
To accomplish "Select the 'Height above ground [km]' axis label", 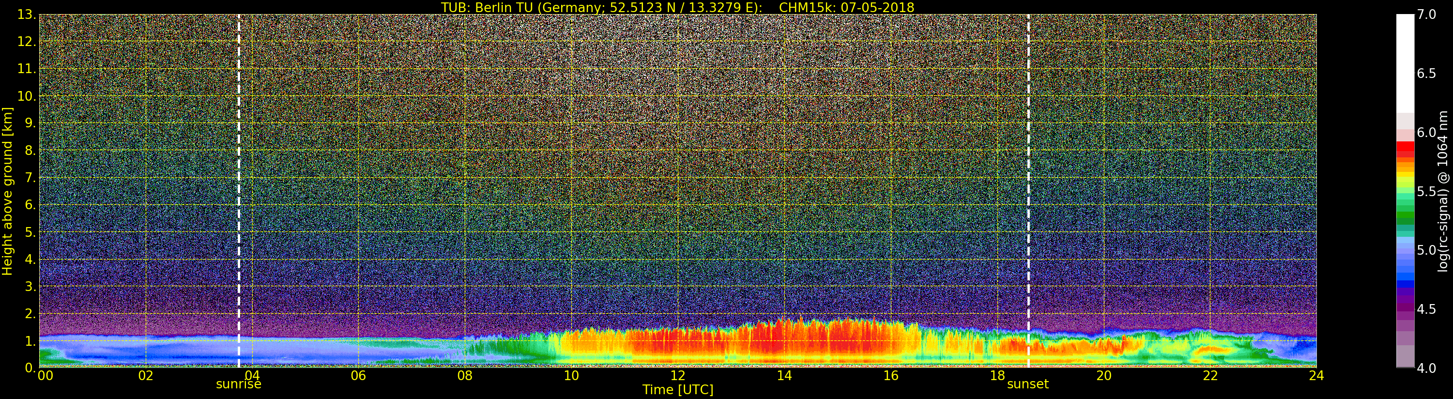I will [7, 191].
